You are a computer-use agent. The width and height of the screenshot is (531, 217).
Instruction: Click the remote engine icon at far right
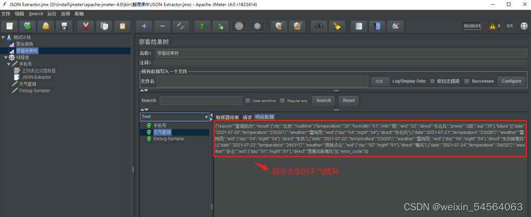pos(524,26)
